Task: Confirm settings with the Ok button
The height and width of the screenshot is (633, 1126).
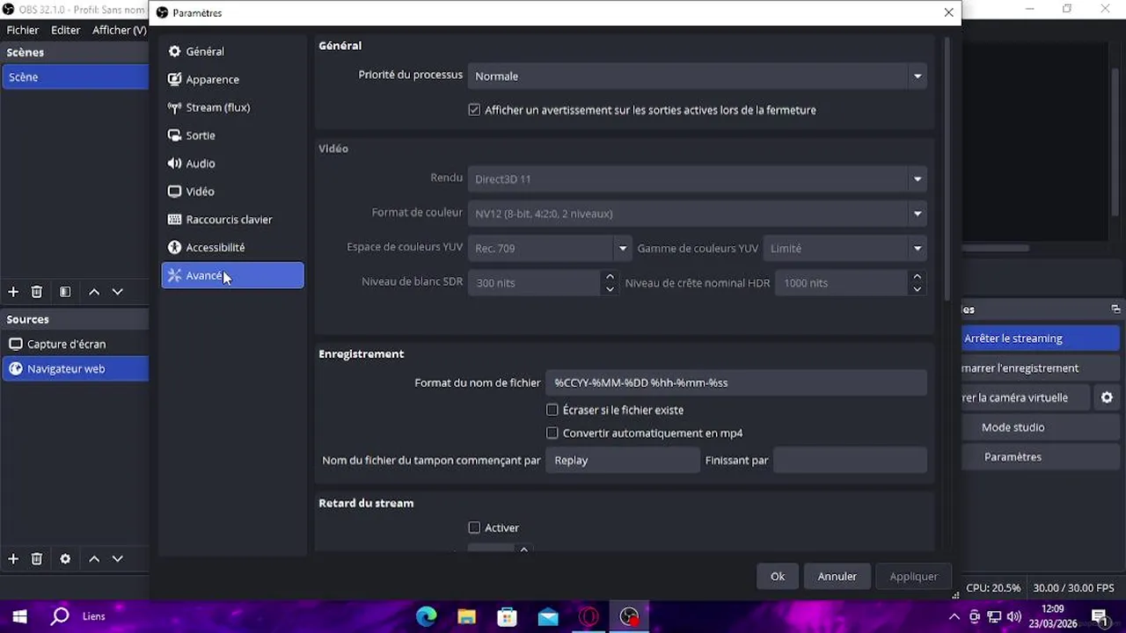Action: [x=778, y=577]
